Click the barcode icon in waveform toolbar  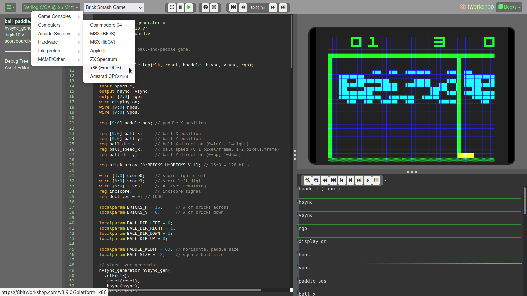[x=376, y=180]
